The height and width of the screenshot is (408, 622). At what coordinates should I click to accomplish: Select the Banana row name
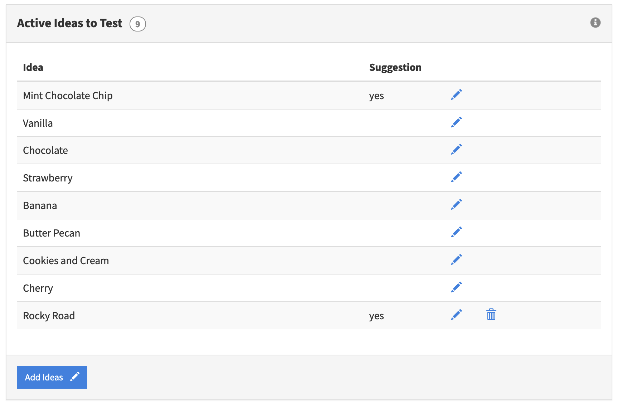click(x=40, y=205)
